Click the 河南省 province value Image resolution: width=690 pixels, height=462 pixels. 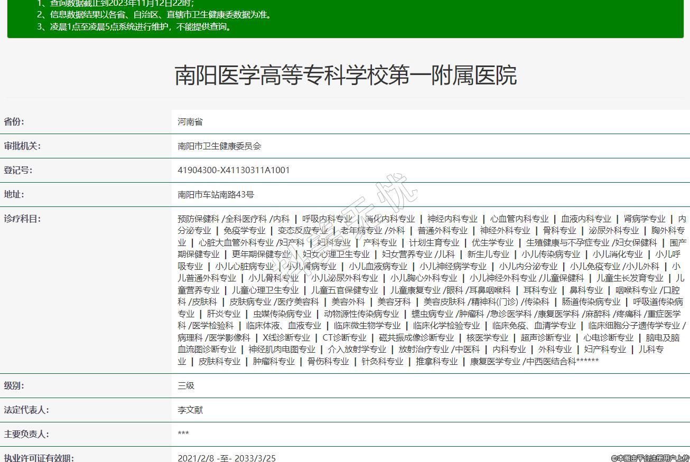190,122
